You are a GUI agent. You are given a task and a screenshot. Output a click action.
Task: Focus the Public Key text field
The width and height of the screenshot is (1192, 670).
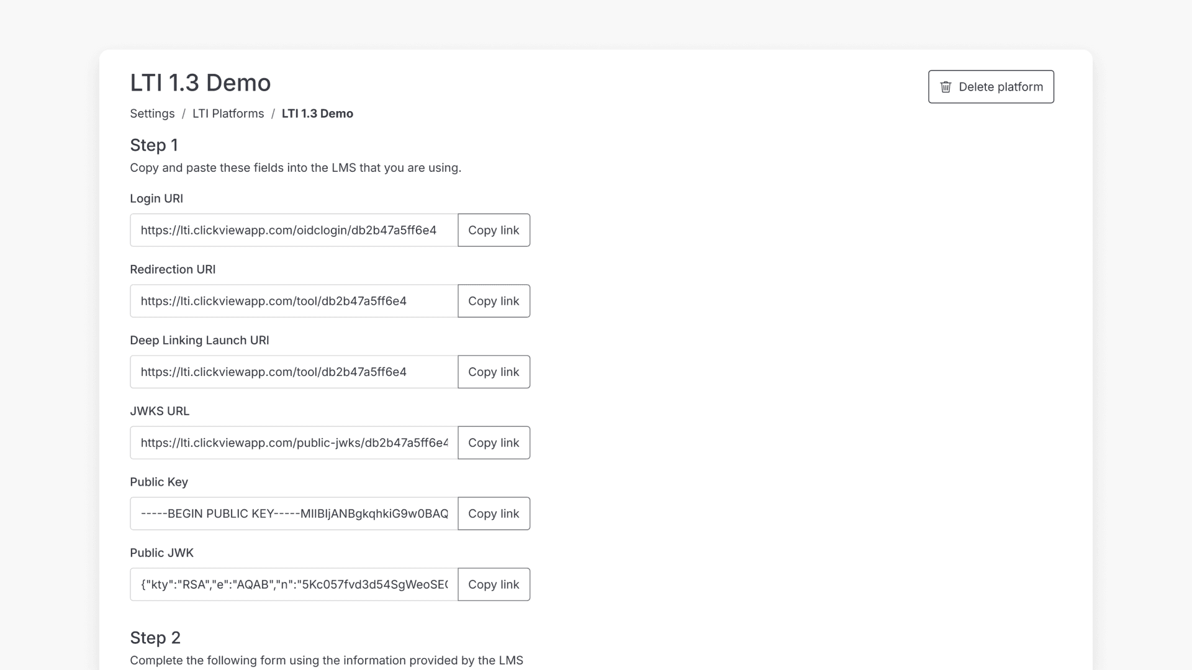click(294, 514)
